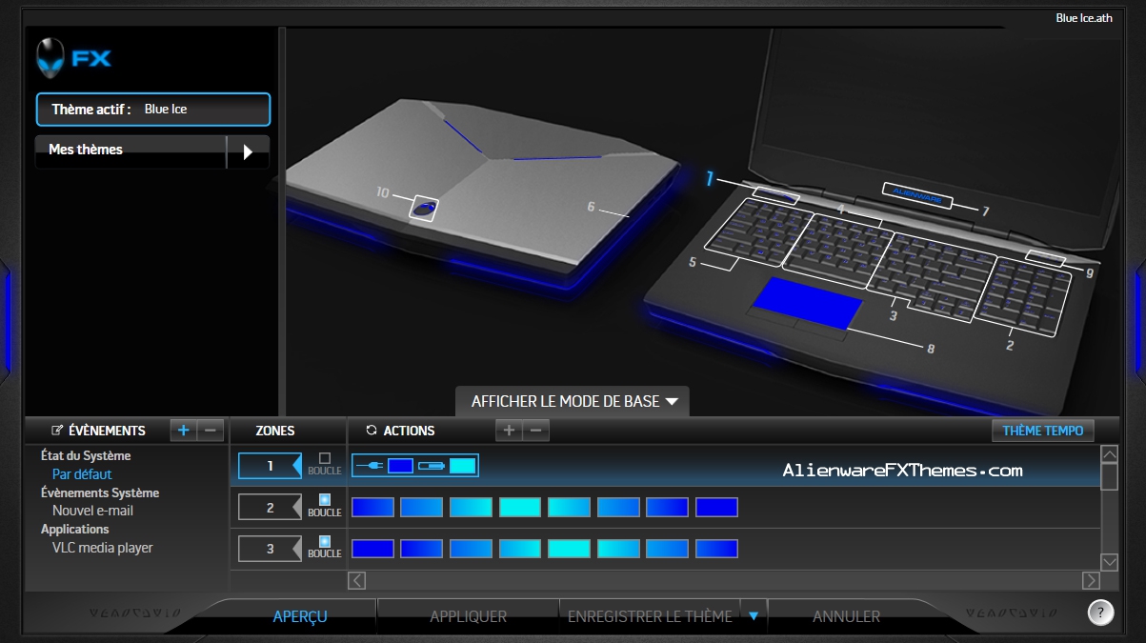This screenshot has height=643, width=1146.
Task: Disable Boucle loop for zone 2
Action: tap(324, 499)
